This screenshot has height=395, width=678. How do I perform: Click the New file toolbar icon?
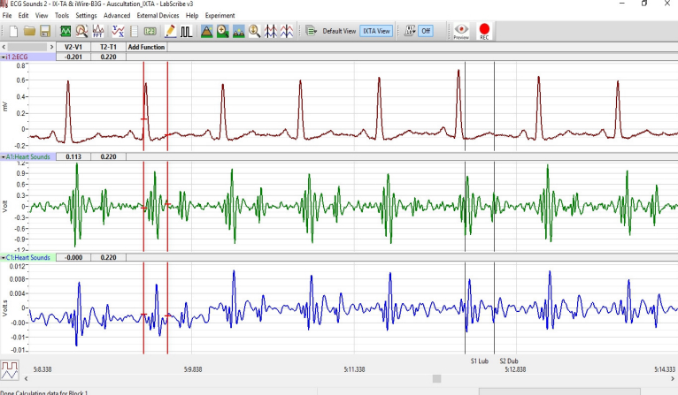click(x=13, y=31)
